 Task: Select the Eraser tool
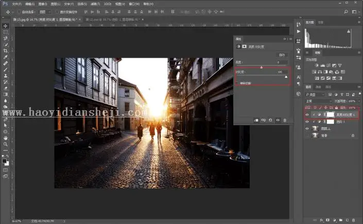6,88
